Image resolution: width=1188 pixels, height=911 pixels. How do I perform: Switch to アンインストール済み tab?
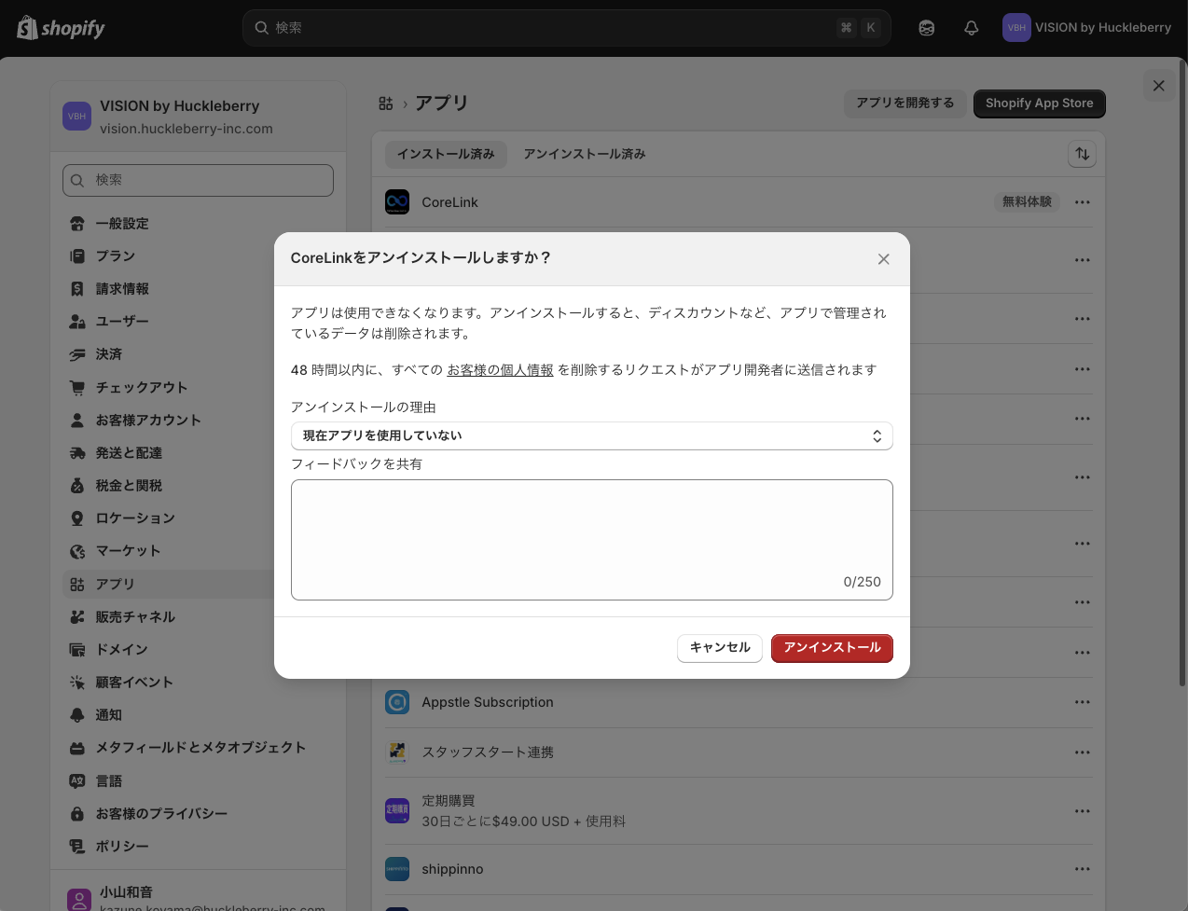point(585,154)
